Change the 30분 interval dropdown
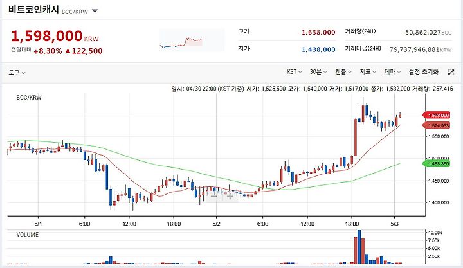 [x=318, y=72]
